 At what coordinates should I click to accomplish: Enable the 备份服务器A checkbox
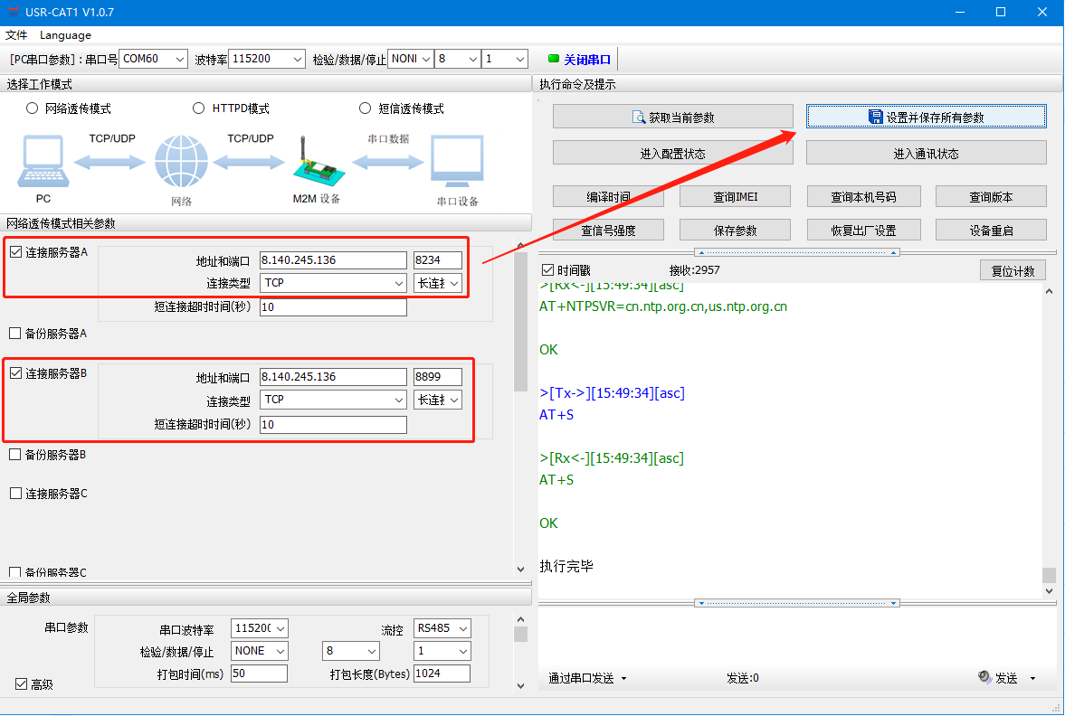[14, 334]
